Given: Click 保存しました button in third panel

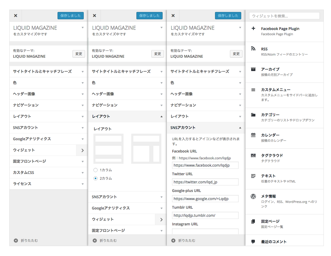Looking at the screenshot, I should tap(228, 15).
